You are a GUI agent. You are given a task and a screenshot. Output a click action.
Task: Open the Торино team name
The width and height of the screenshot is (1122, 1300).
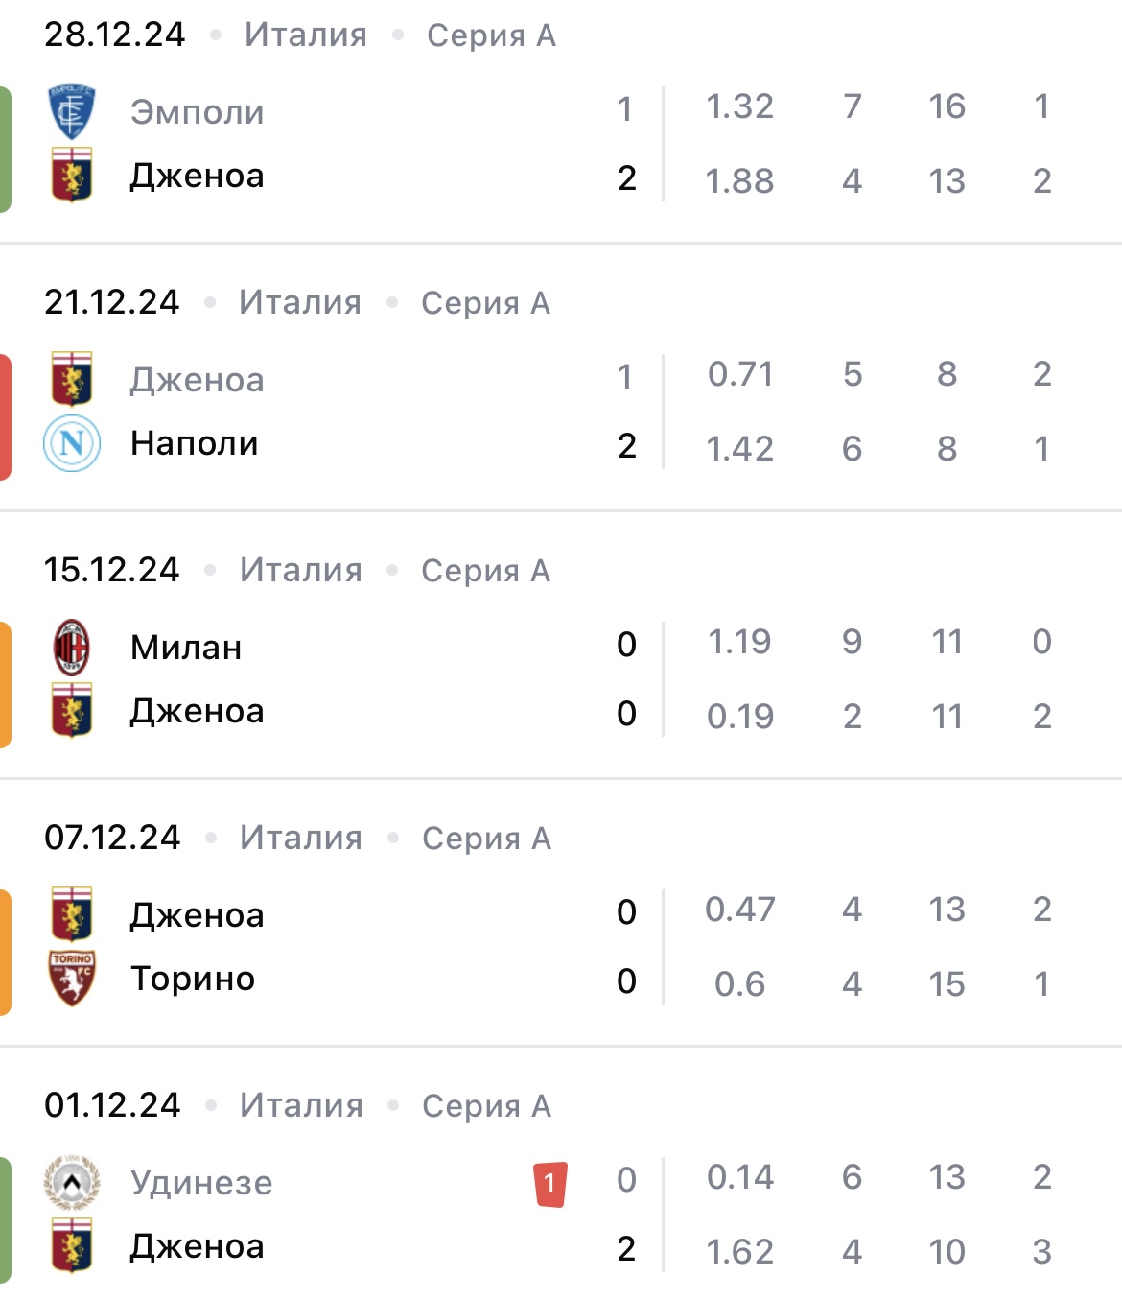click(x=193, y=979)
